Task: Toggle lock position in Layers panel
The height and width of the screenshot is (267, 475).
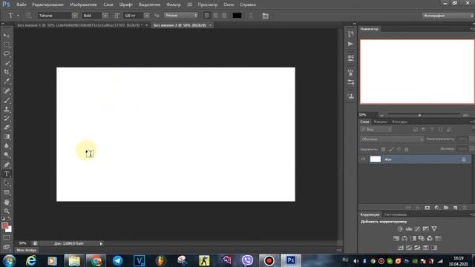Action: (x=399, y=149)
